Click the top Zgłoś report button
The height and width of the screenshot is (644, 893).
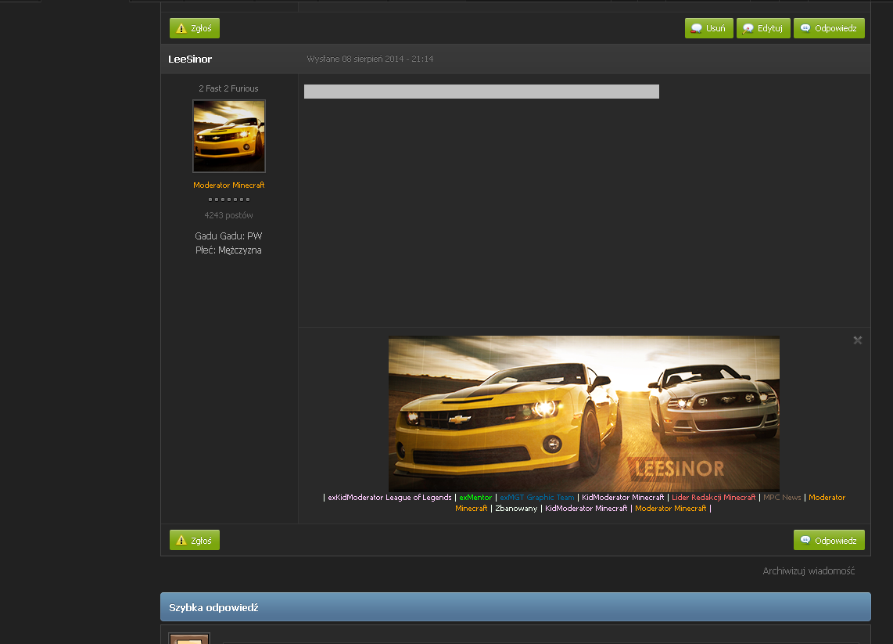click(194, 28)
